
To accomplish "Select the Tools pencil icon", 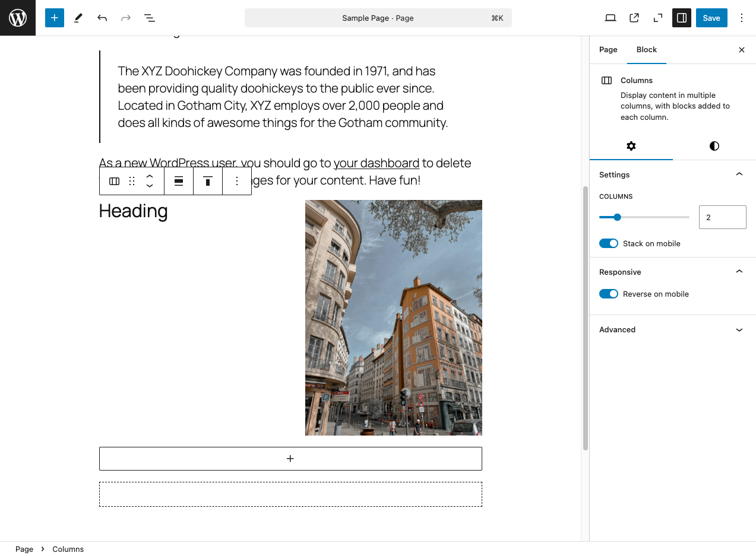I will click(x=78, y=18).
